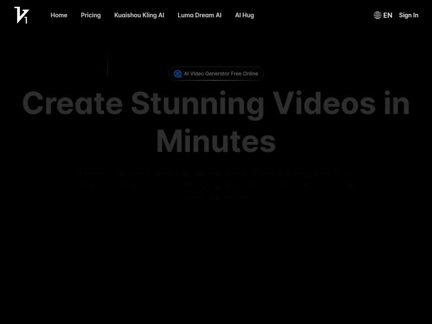432x324 pixels.
Task: Click the Sign In link
Action: (x=408, y=15)
